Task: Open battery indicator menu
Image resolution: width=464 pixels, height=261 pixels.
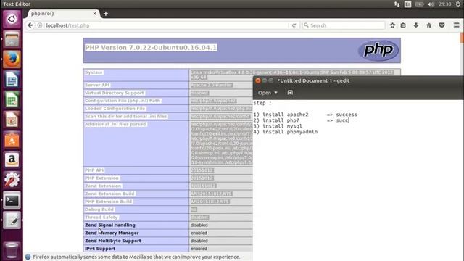Action: [x=419, y=4]
